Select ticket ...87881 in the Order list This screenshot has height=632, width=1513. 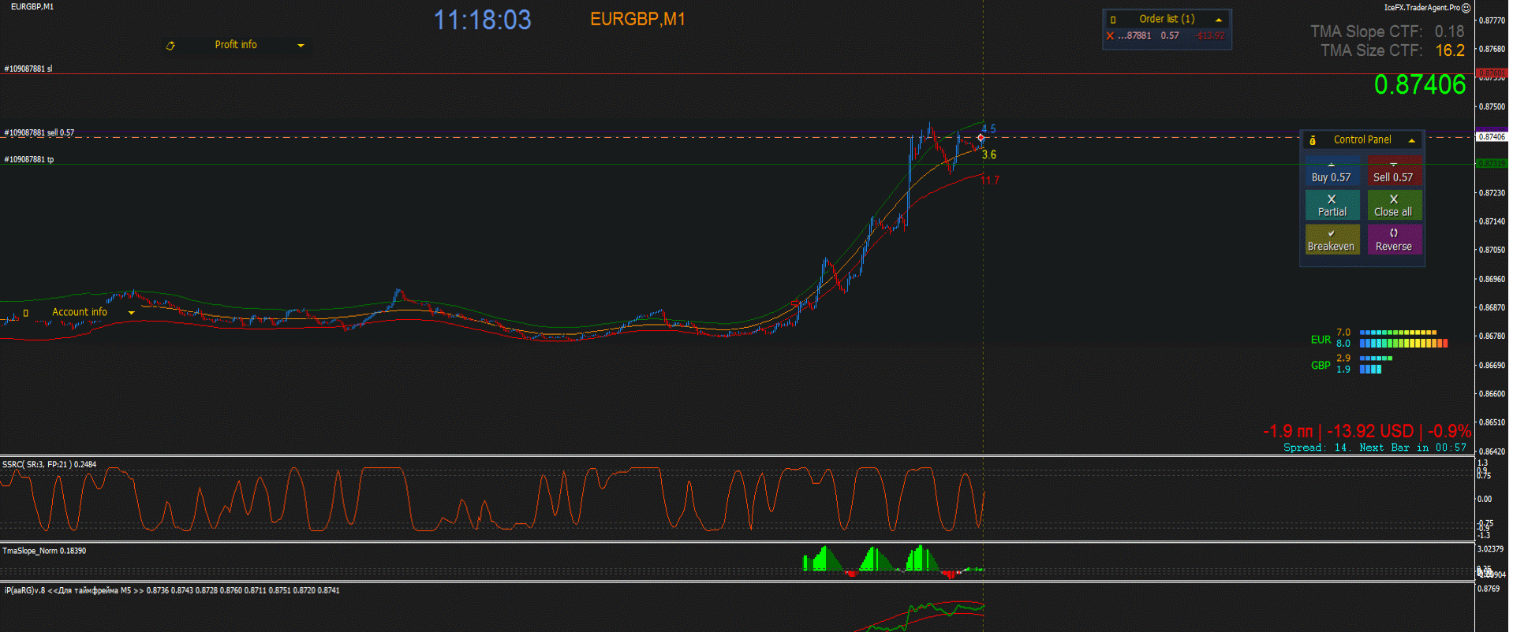click(x=1135, y=35)
